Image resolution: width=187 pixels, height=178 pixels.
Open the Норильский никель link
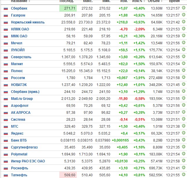28,22
